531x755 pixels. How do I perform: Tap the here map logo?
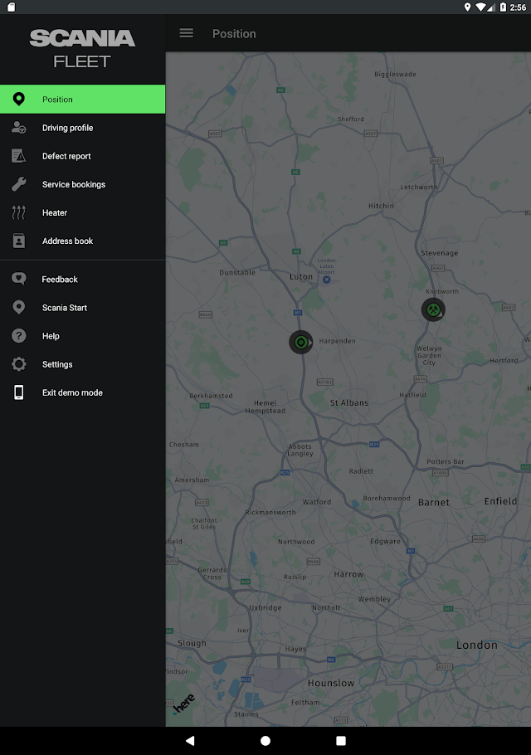[x=184, y=704]
